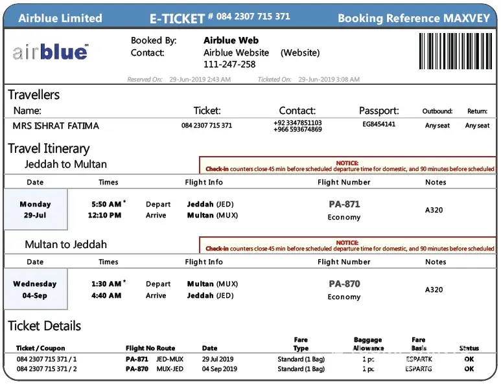This screenshot has width=501, height=384.
Task: Click the Return Any seat value
Action: click(x=477, y=126)
